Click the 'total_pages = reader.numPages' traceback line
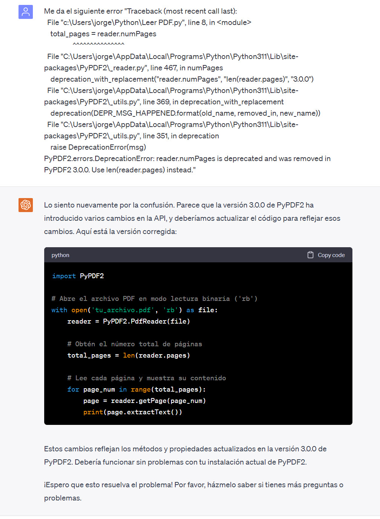Viewport: 380px width, 519px height. coord(103,34)
